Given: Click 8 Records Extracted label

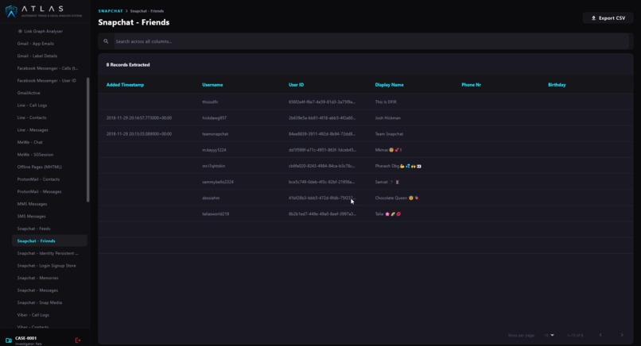Looking at the screenshot, I should (x=128, y=65).
